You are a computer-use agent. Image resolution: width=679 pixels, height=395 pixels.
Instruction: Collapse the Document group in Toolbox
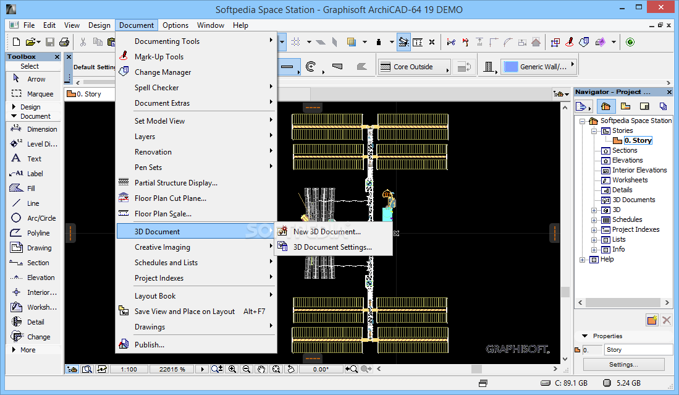pos(14,116)
